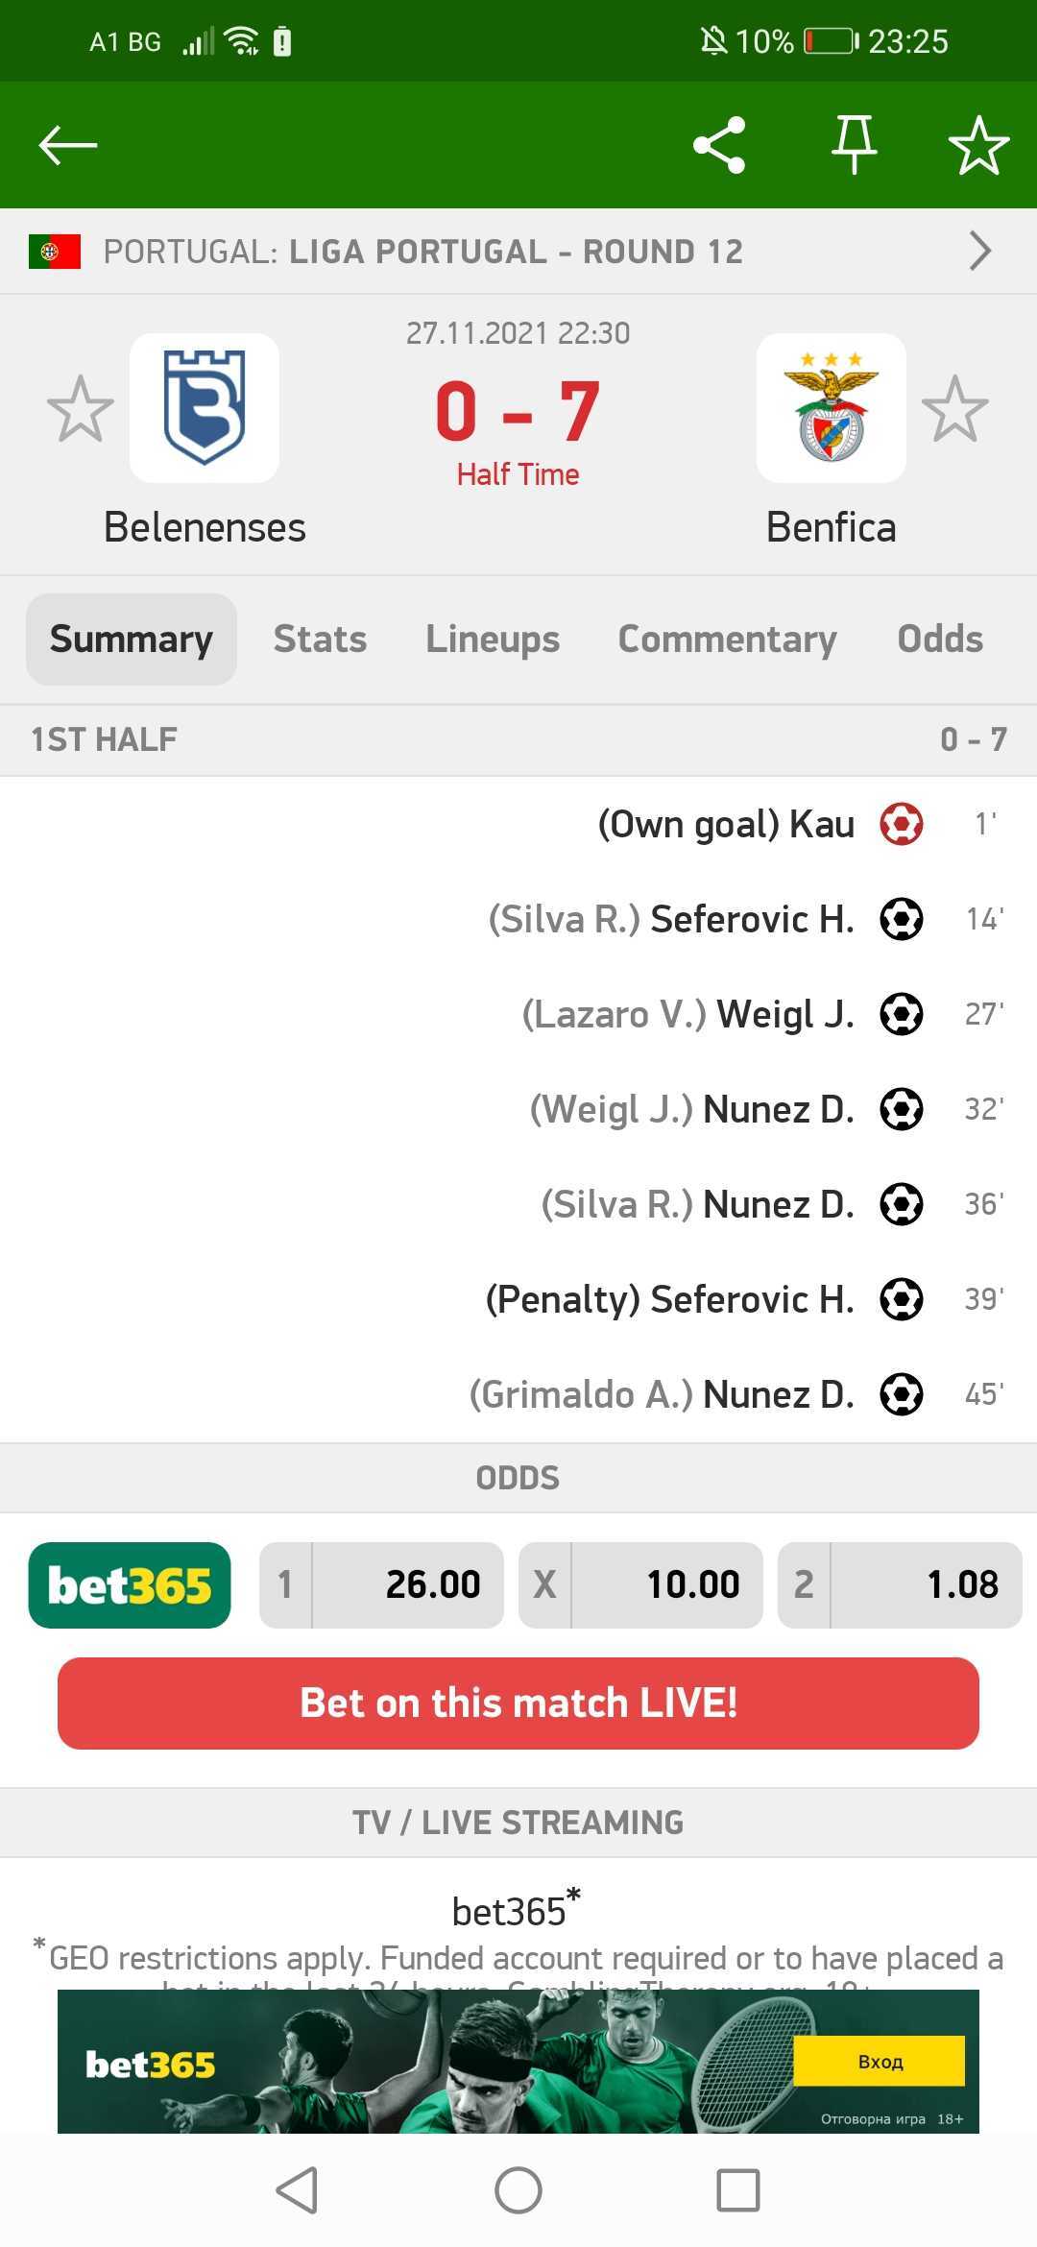Click the bet365 bookmaker logo

(130, 1585)
